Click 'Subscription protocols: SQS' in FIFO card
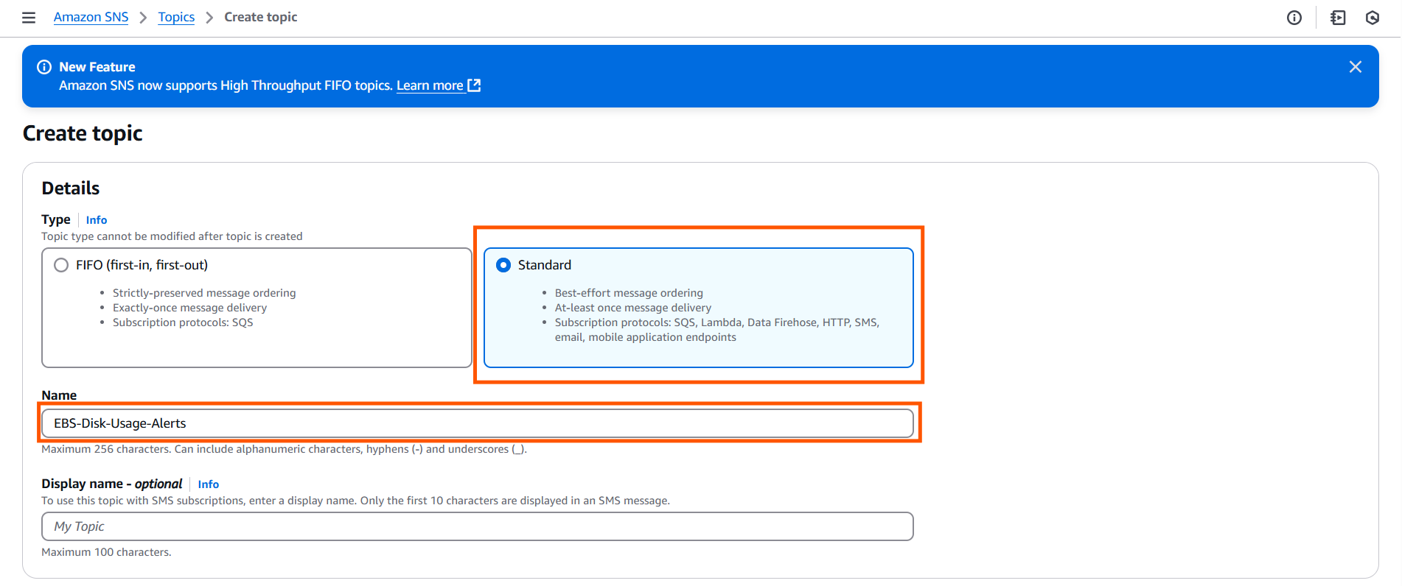 click(183, 322)
